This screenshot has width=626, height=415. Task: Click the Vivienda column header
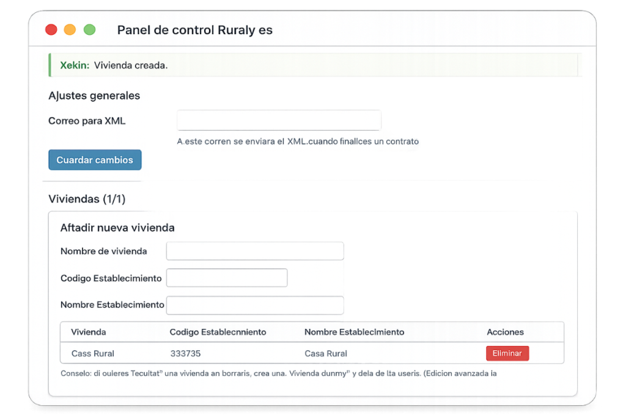pos(89,332)
